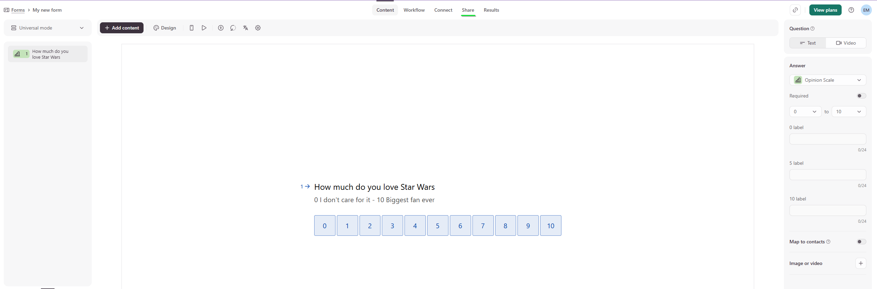Switch to the Content tab
The image size is (877, 289).
pyautogui.click(x=385, y=10)
